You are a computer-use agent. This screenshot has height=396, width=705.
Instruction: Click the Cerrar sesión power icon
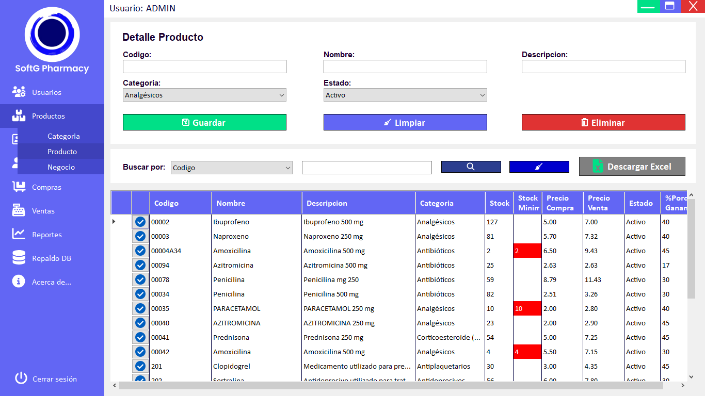(21, 378)
